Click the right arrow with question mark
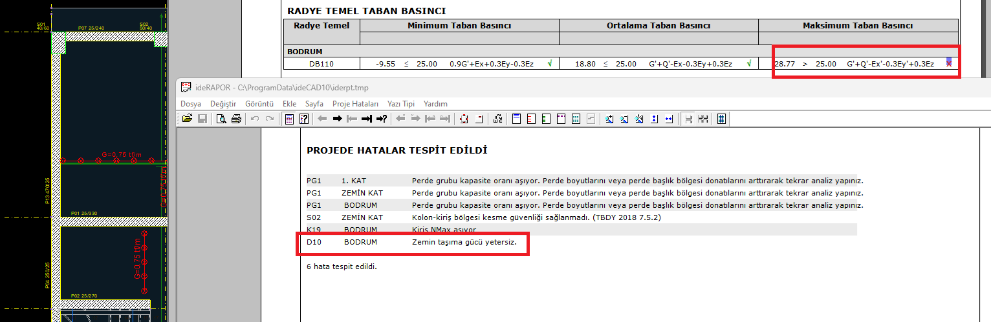This screenshot has height=322, width=991. click(382, 119)
